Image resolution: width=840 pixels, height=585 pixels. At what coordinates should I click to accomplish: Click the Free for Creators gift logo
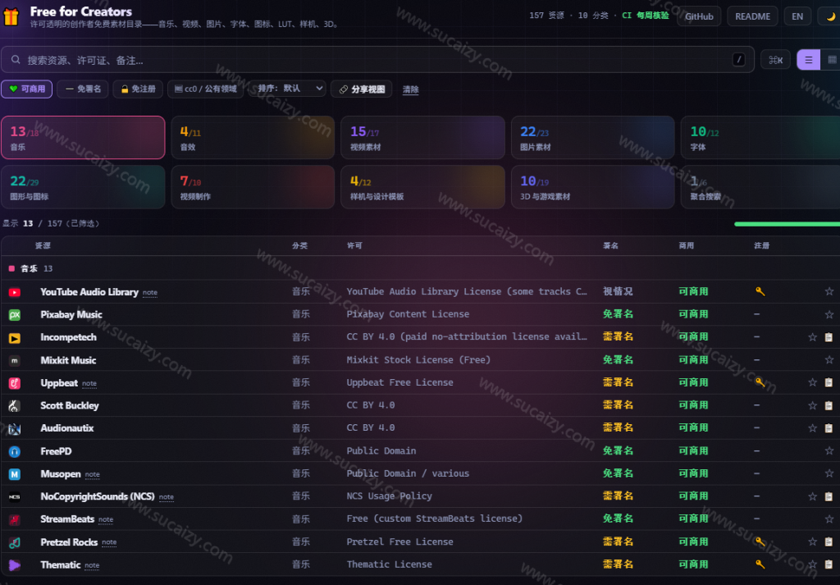click(x=11, y=16)
